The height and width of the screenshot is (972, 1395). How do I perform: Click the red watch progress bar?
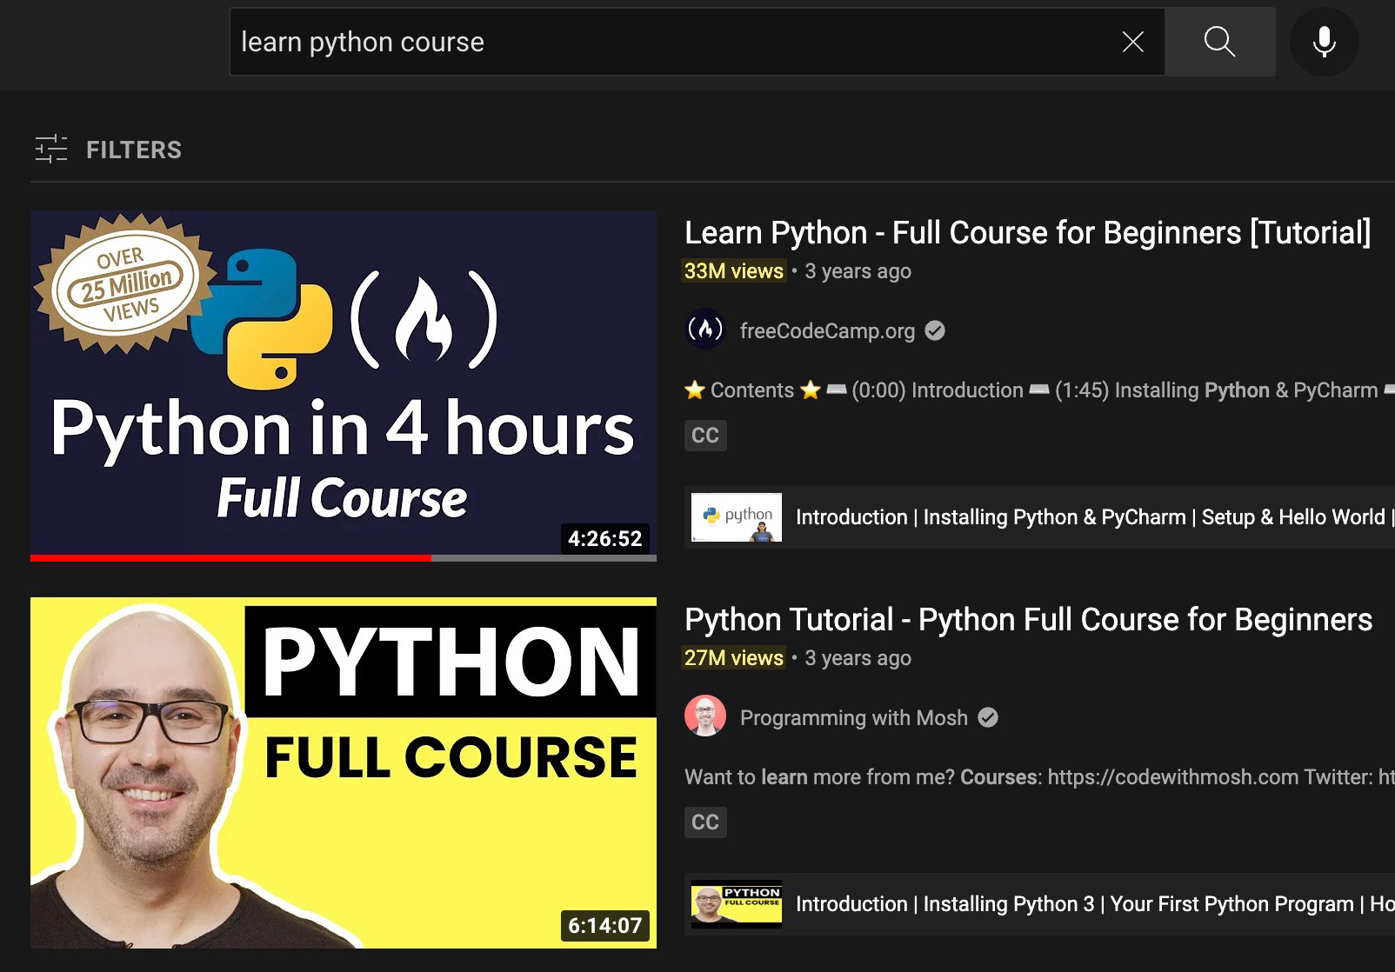(230, 556)
